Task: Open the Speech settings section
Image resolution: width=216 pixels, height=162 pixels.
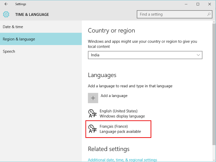Action: pos(41,51)
